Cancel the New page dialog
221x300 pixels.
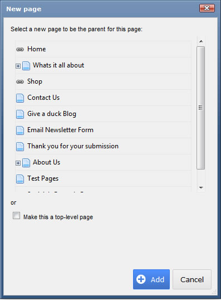(x=192, y=279)
